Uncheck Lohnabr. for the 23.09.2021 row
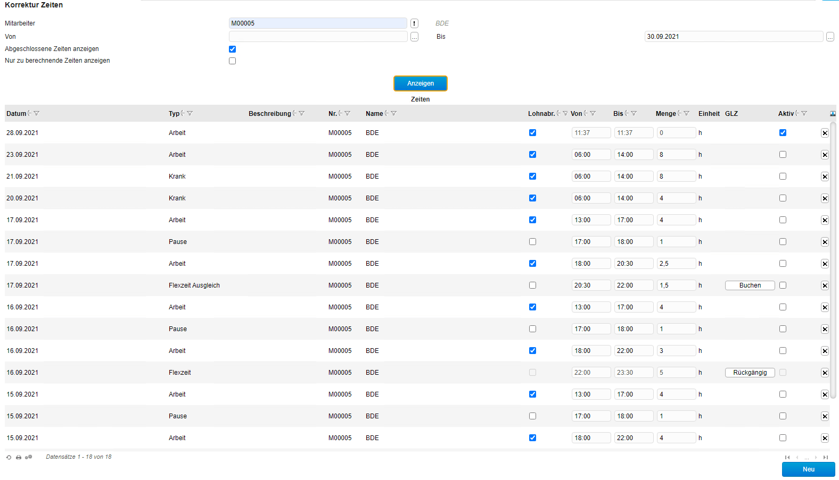 click(x=532, y=155)
